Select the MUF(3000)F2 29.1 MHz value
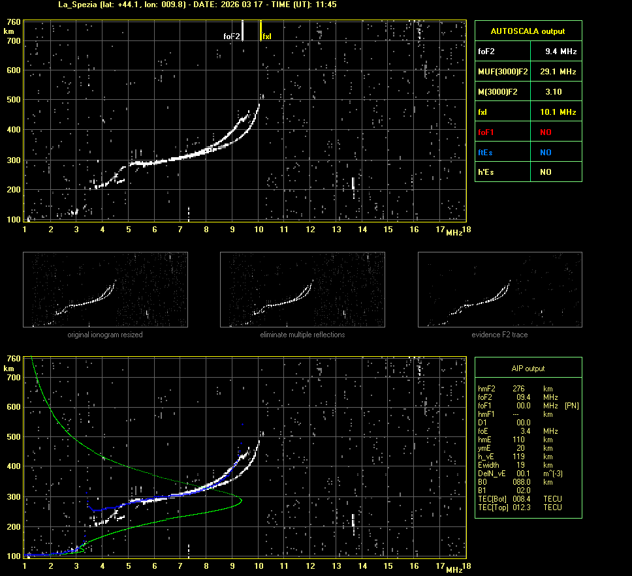This screenshot has height=576, width=632. click(561, 71)
